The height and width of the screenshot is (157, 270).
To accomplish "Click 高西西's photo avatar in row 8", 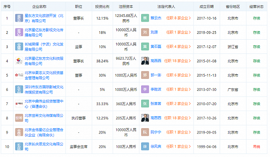I will 145,118.
